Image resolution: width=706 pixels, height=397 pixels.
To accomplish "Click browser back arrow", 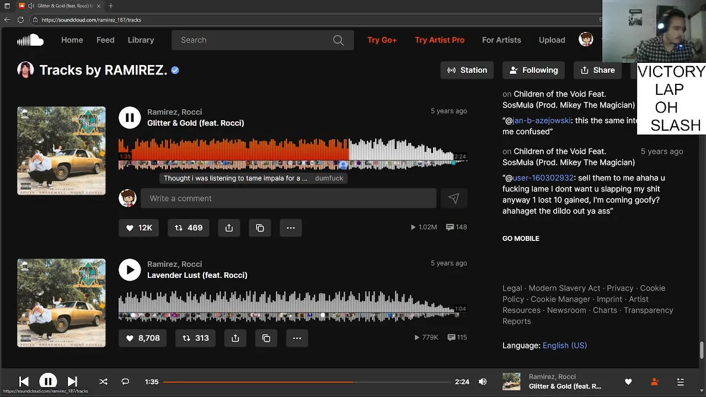I will 7,20.
